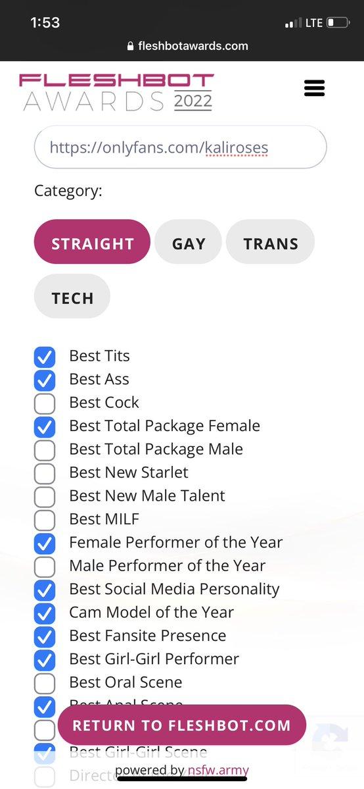The height and width of the screenshot is (789, 364).
Task: Open the hamburger menu icon
Action: (314, 88)
